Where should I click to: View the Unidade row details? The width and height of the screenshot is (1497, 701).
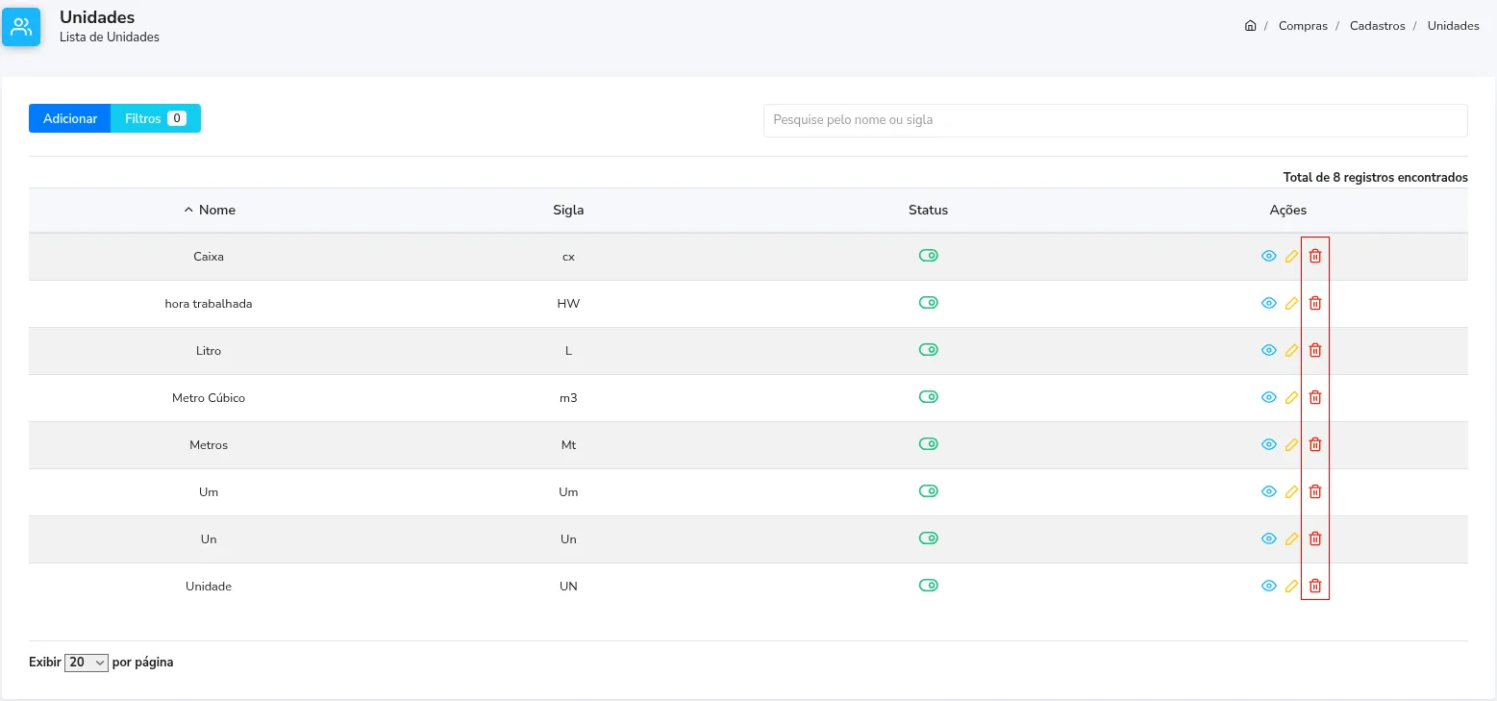coord(1268,586)
